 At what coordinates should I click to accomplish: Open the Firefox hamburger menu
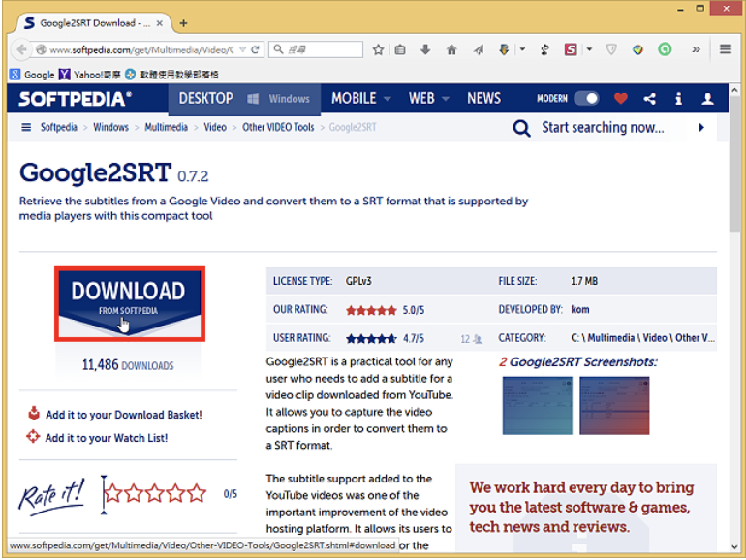click(725, 49)
